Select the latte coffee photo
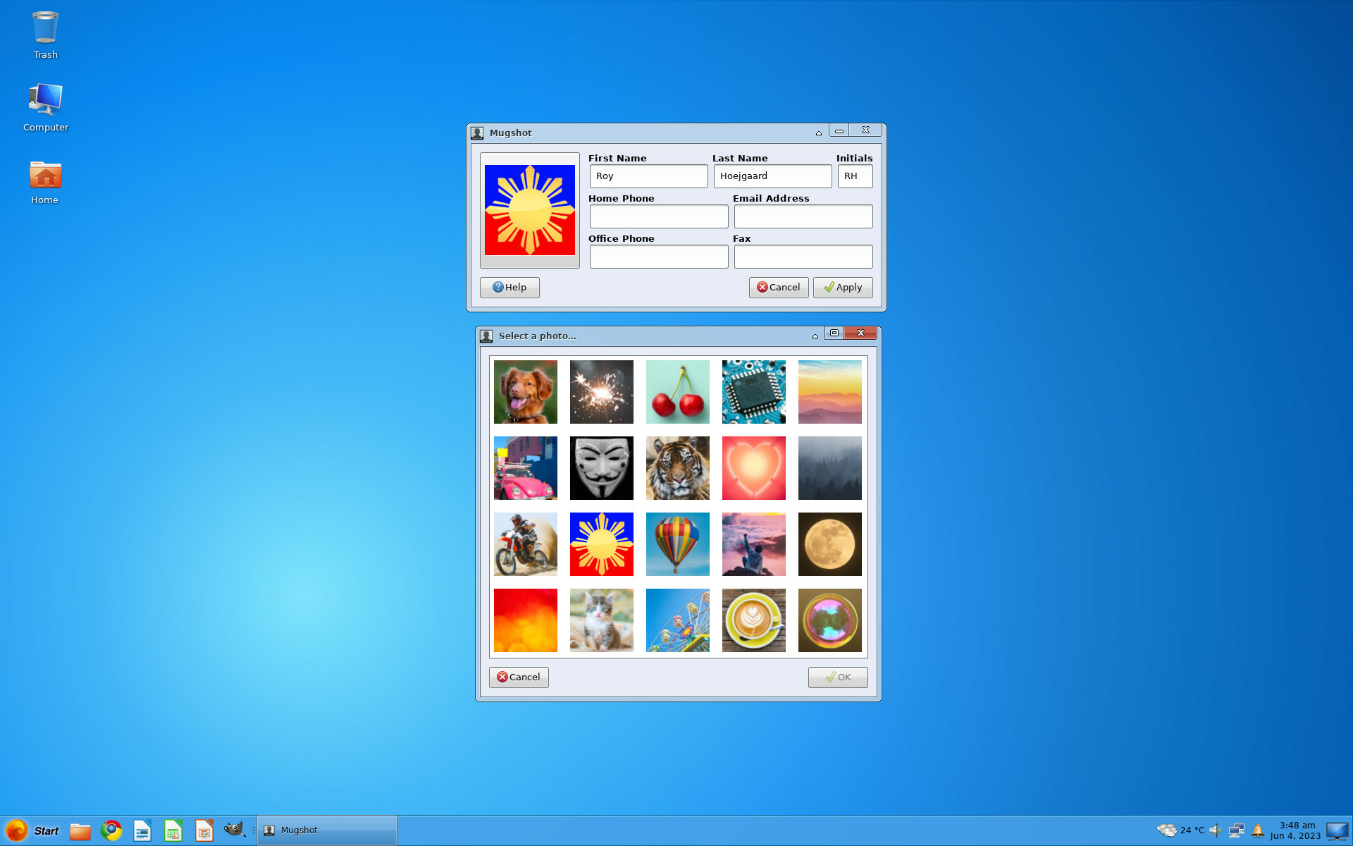 click(x=753, y=620)
